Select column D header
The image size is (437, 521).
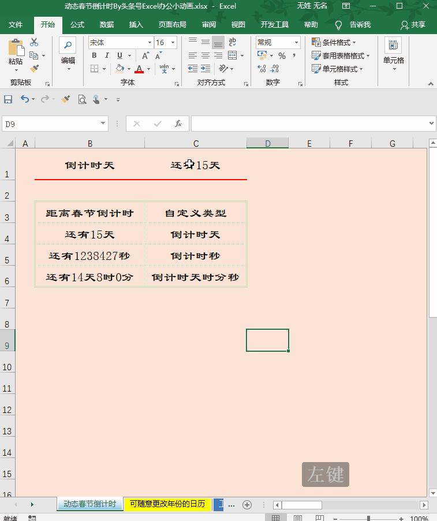(x=268, y=144)
